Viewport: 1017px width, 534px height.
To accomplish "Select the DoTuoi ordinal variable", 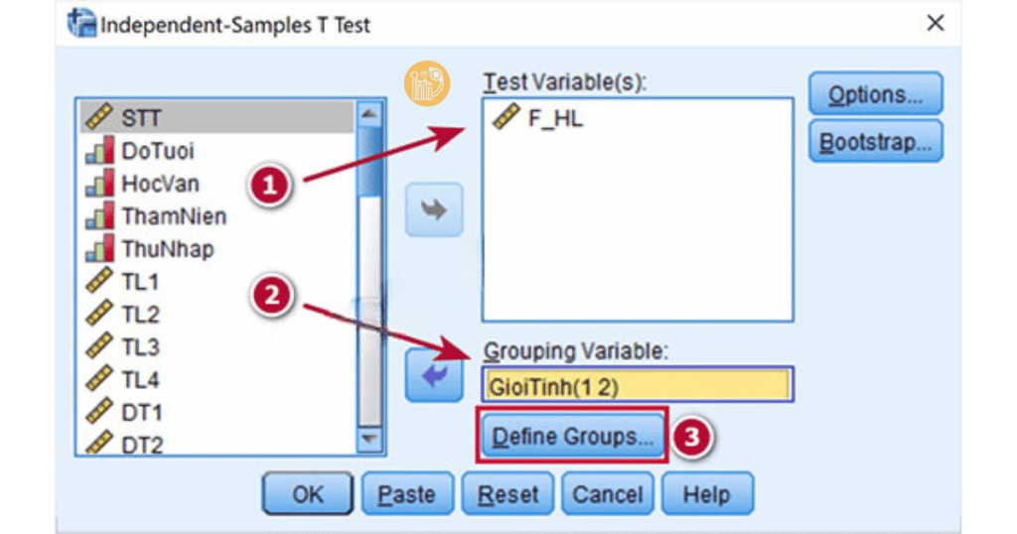I will [x=157, y=151].
